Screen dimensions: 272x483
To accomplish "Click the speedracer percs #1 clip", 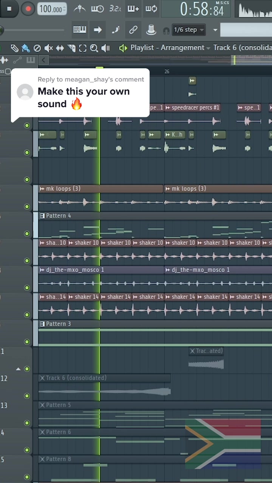I will pyautogui.click(x=193, y=108).
